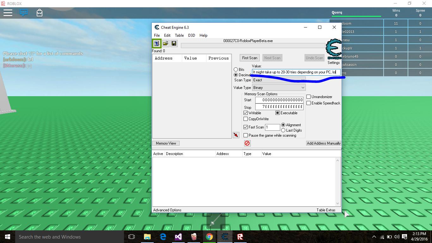
Task: Click the Next Scan button
Action: pyautogui.click(x=272, y=58)
